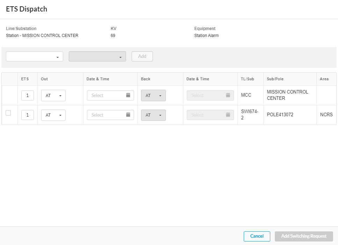The image size is (338, 245).
Task: Click Add Switching Request button
Action: 304,236
